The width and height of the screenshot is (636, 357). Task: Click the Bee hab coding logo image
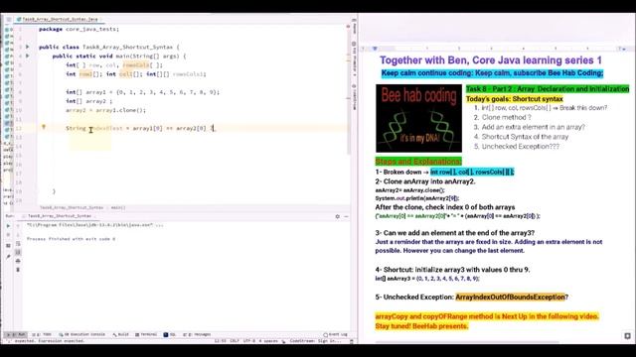pyautogui.click(x=418, y=118)
